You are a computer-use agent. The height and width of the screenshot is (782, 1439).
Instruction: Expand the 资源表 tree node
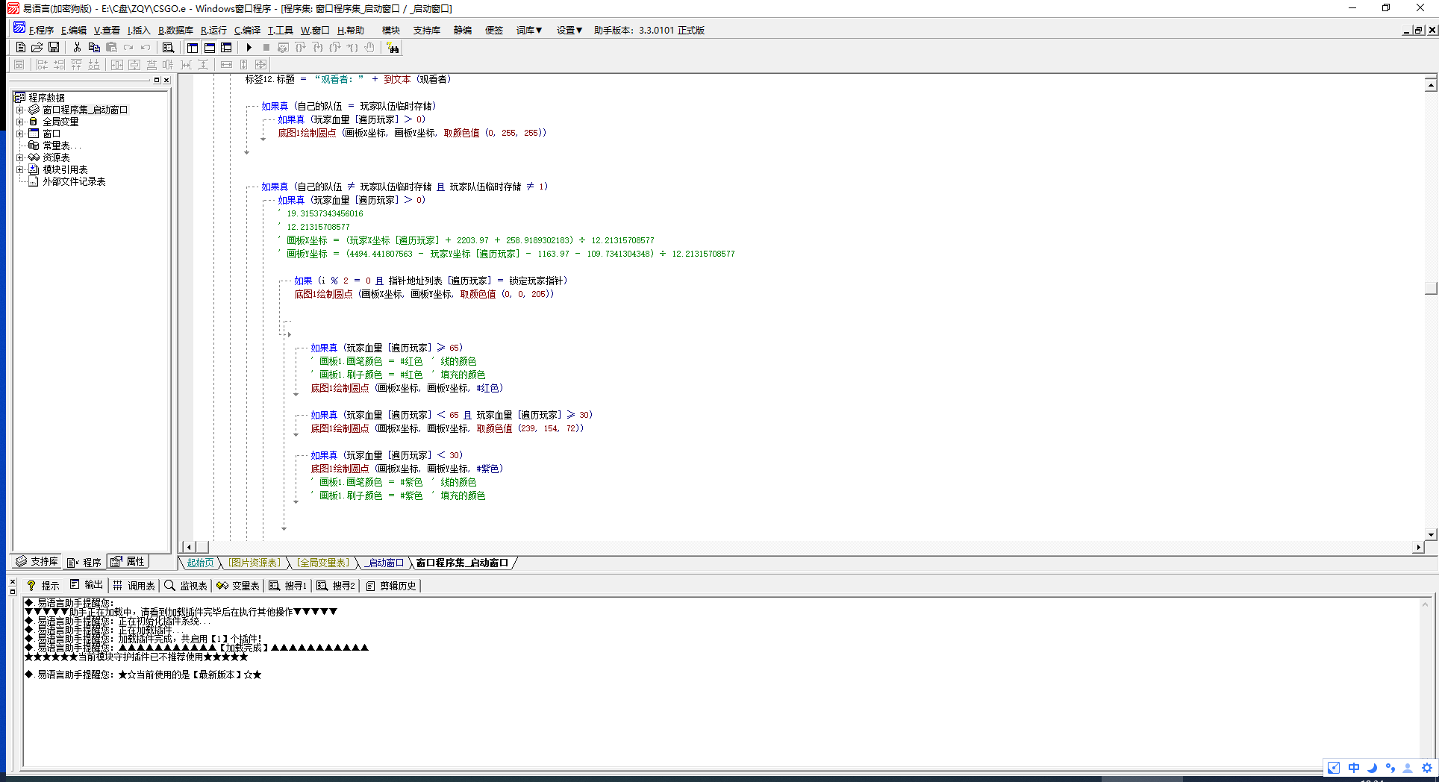(x=20, y=157)
